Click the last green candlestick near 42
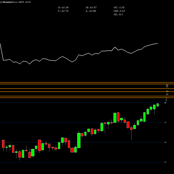Image resolution: width=174 pixels, height=174 pixels. (158, 105)
